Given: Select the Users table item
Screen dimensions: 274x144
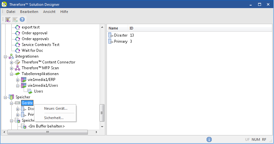Looking at the screenshot, I should coord(39,91).
